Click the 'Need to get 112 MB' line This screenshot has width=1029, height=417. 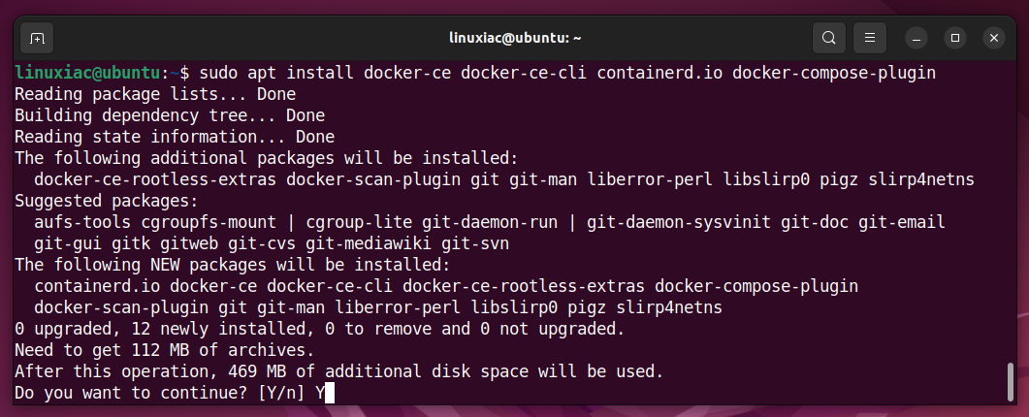pyautogui.click(x=164, y=351)
